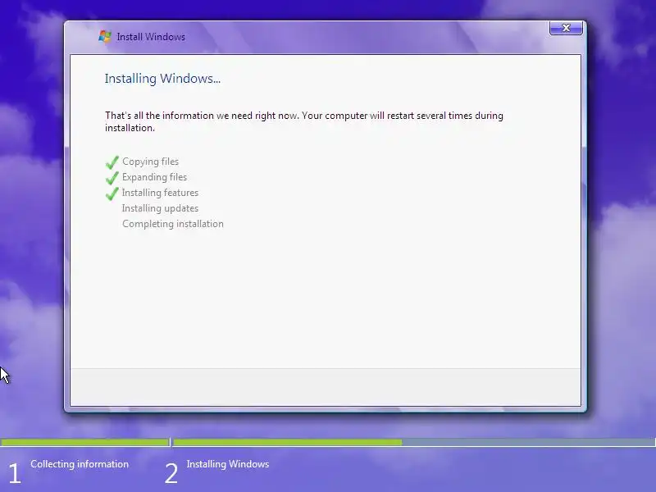Click the Installing Windows progress bar
The height and width of the screenshot is (492, 656).
(x=414, y=442)
